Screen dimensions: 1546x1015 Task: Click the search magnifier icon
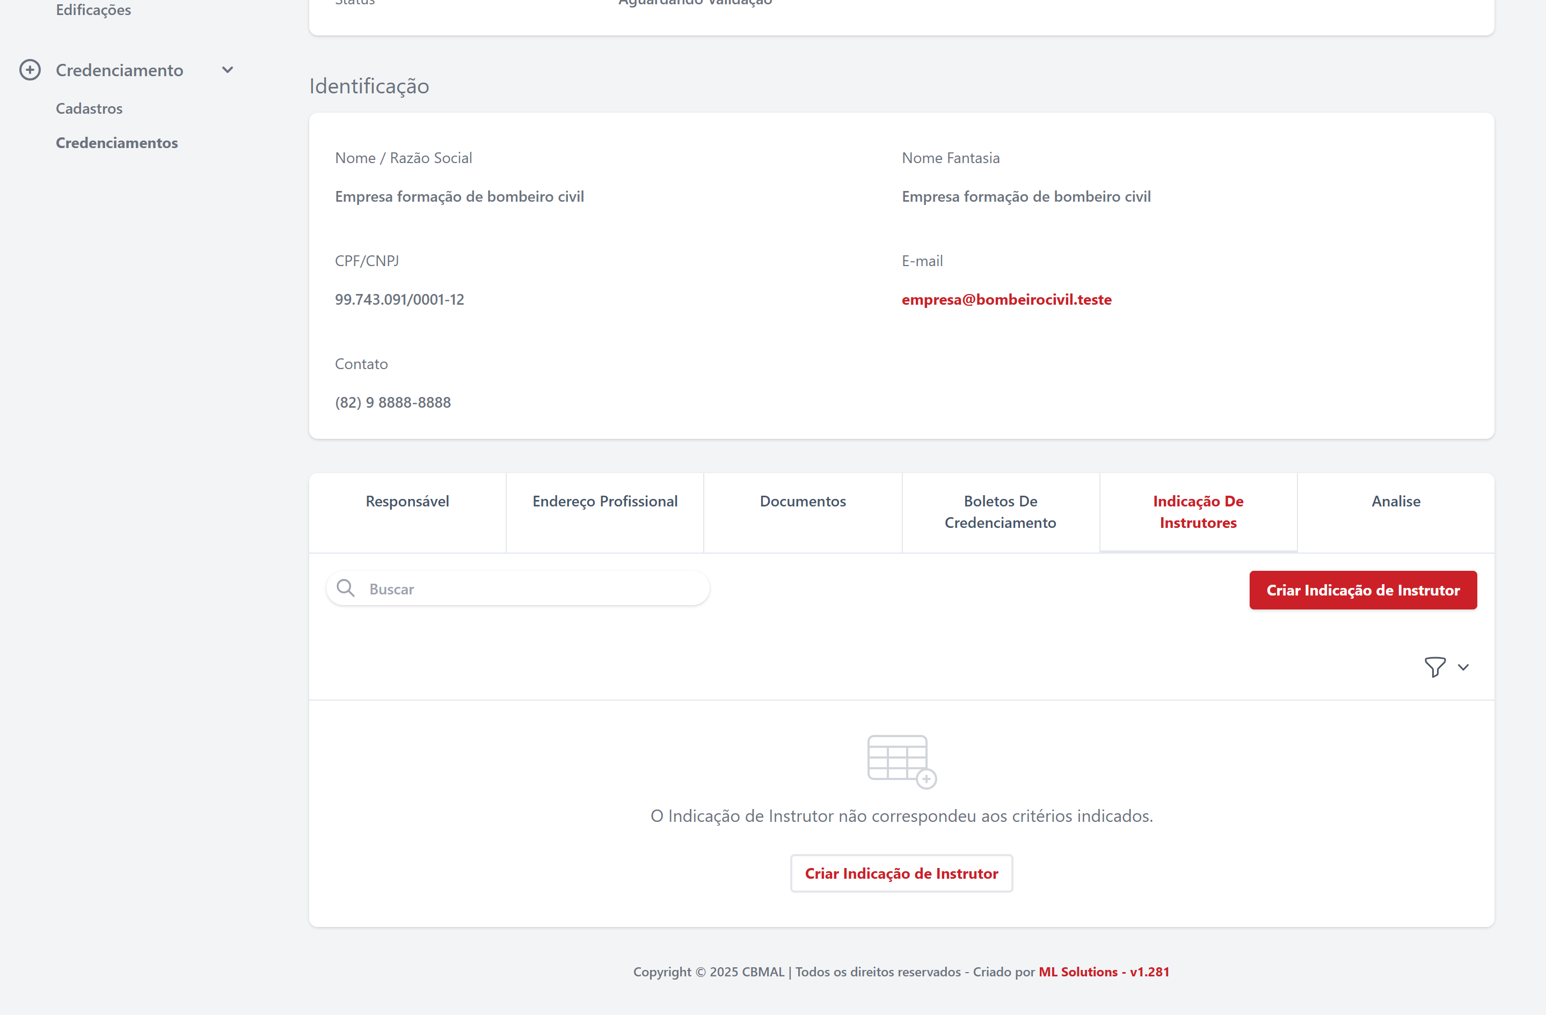tap(346, 588)
